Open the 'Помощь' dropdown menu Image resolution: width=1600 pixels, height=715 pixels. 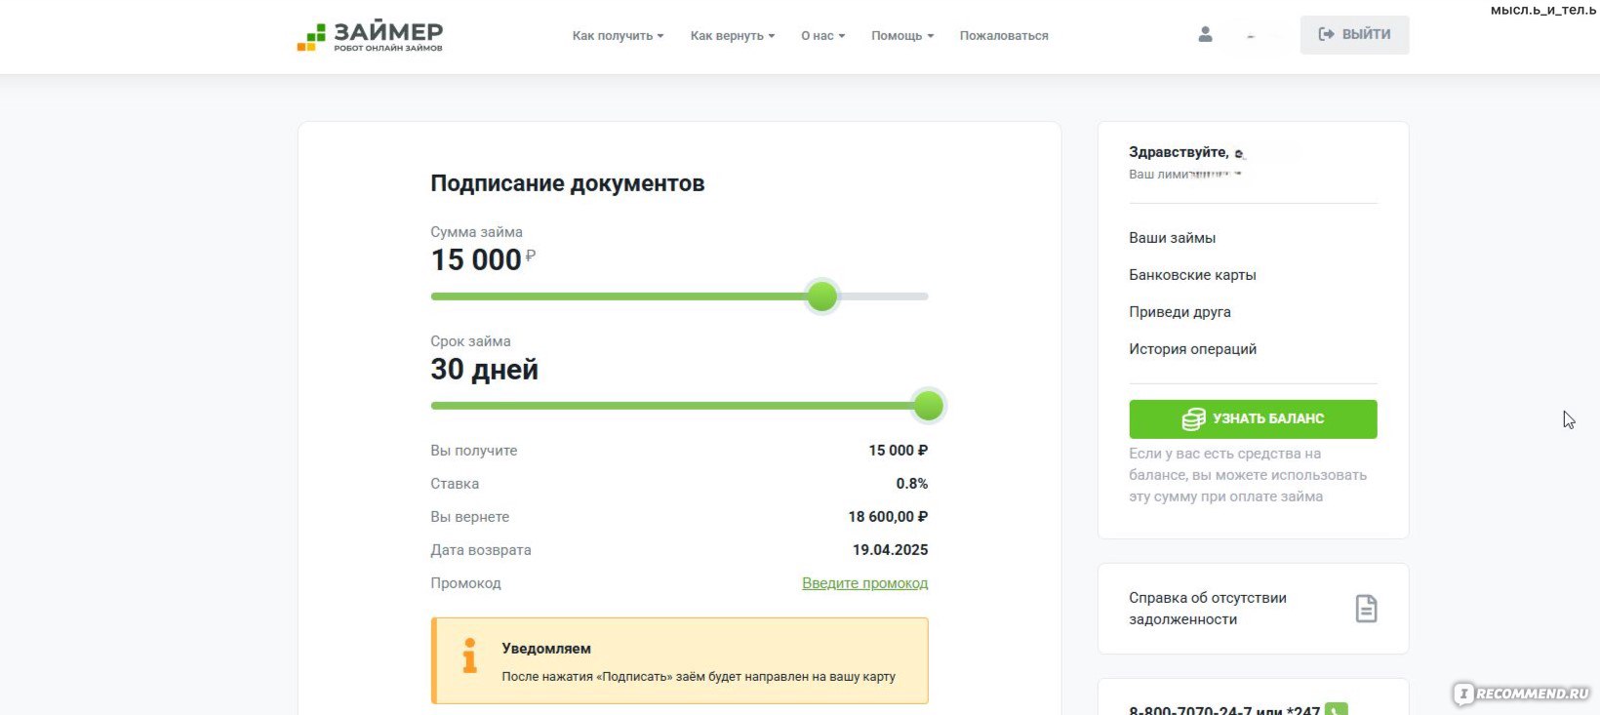[x=901, y=36]
